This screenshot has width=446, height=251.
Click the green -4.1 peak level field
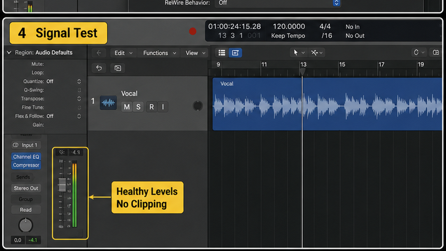[x=33, y=240]
